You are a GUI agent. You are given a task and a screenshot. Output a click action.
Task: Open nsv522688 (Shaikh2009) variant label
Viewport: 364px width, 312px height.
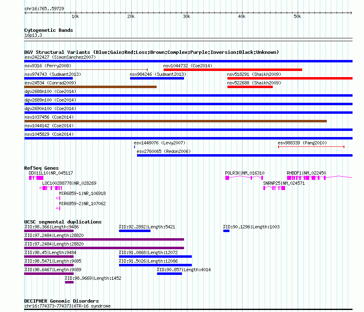click(x=254, y=83)
